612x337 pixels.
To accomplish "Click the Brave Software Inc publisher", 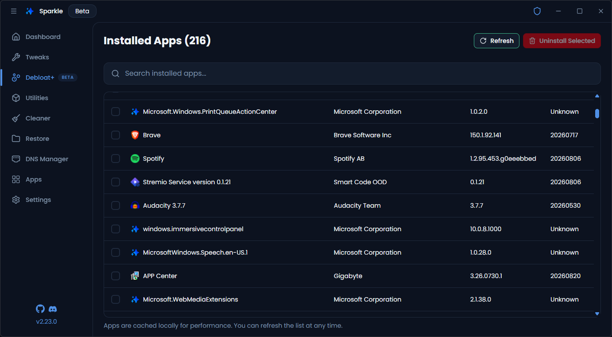I will (x=362, y=135).
